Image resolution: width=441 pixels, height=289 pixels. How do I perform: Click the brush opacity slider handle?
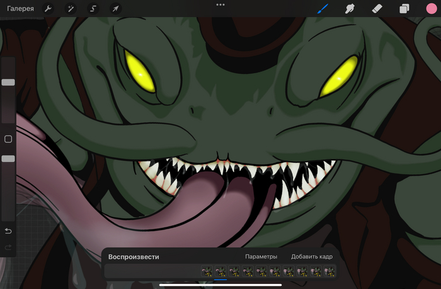8,159
